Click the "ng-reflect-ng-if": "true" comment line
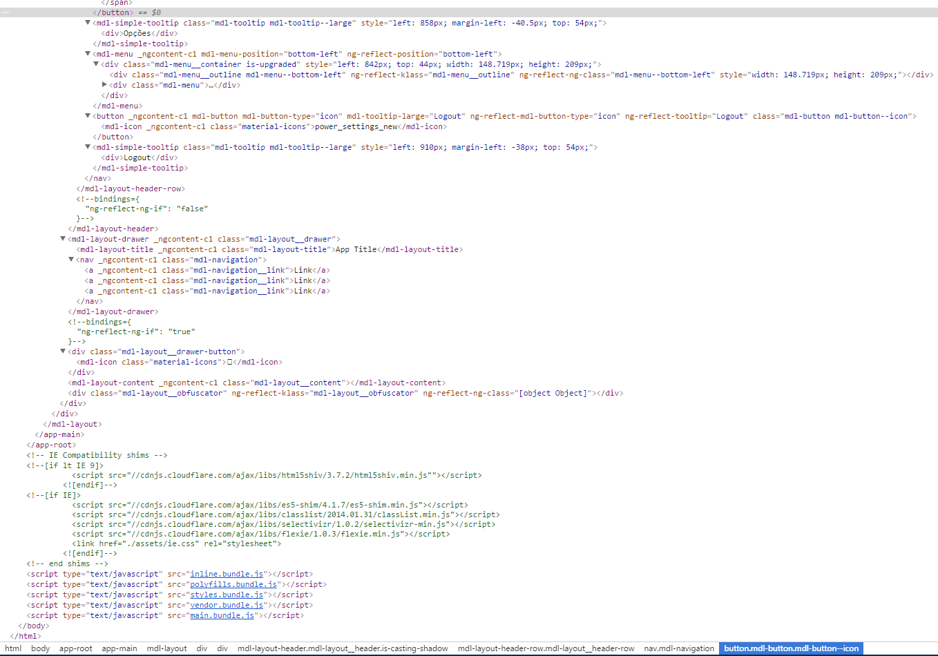The width and height of the screenshot is (938, 656). (x=136, y=331)
